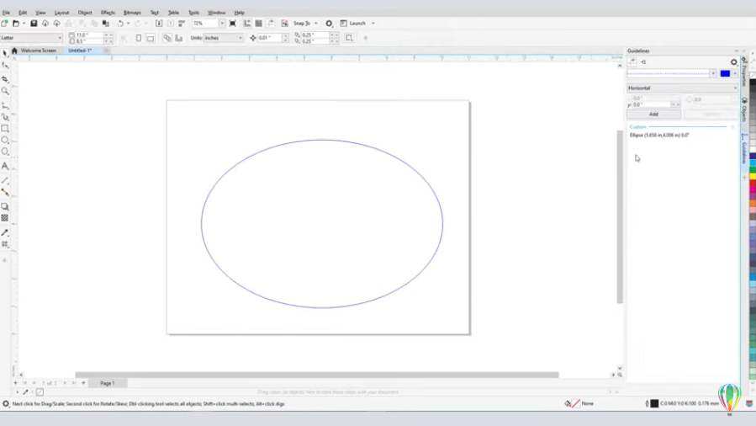Viewport: 756px width, 426px height.
Task: Toggle Landscape page orientation
Action: 151,38
